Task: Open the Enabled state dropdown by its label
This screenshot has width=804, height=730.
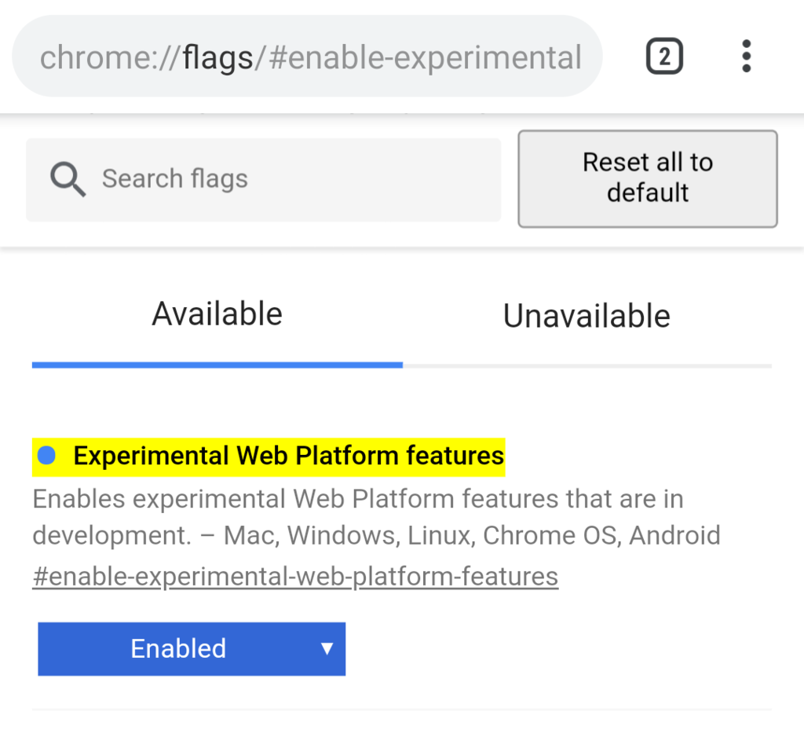Action: 178,648
